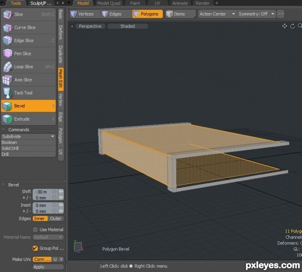
Task: Adjust the Shift value slider arrow
Action: tap(61, 192)
